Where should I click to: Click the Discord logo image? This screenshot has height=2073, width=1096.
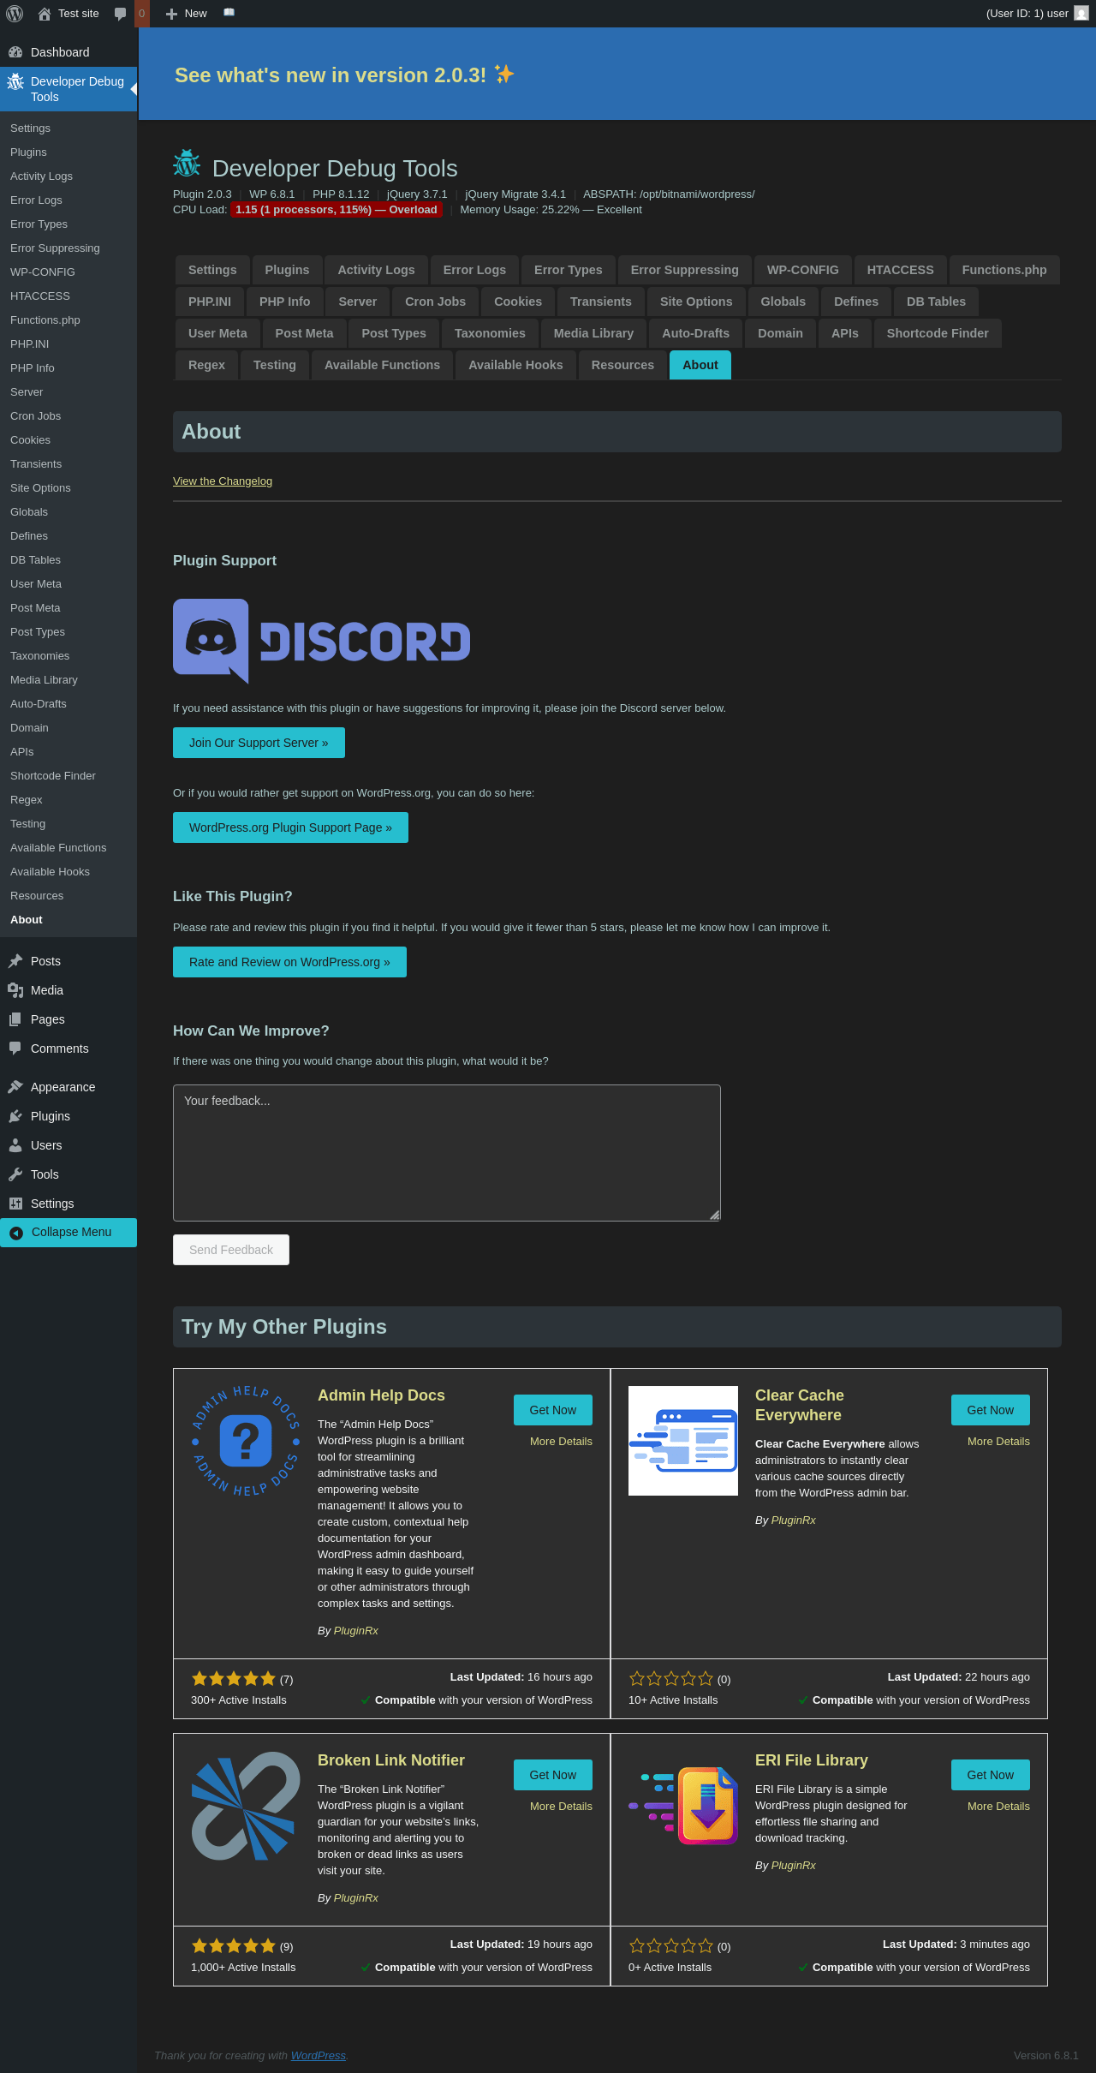pyautogui.click(x=322, y=641)
